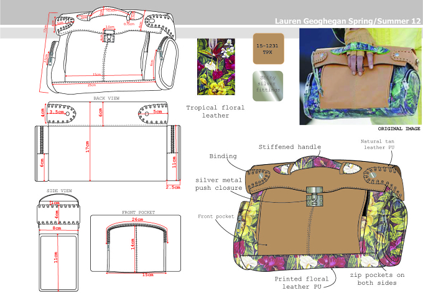Click the Natural tan leather PU label
Screen dimensions: 423x293
point(378,144)
